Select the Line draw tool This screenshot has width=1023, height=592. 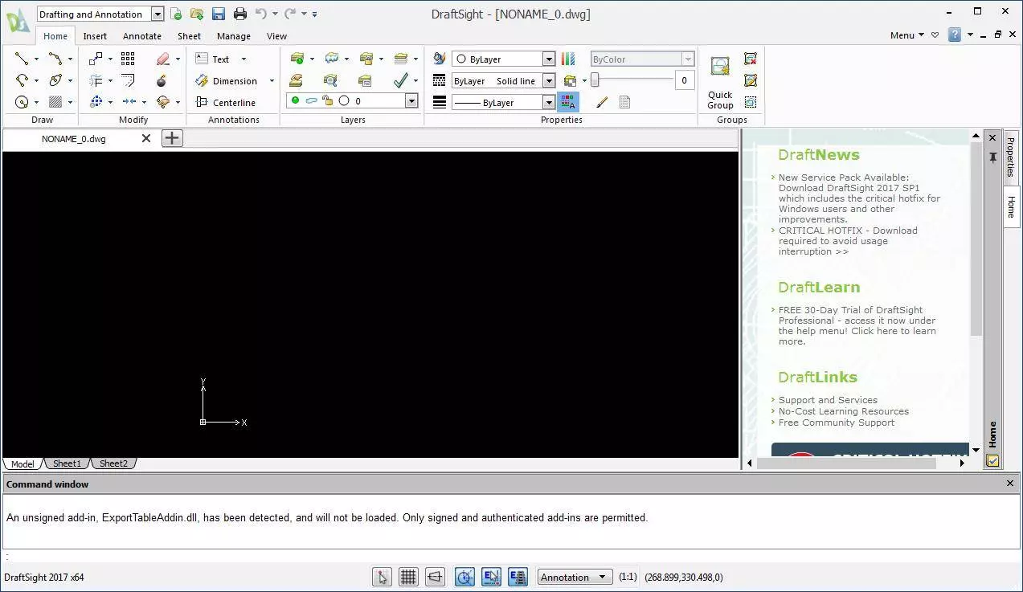(x=22, y=59)
